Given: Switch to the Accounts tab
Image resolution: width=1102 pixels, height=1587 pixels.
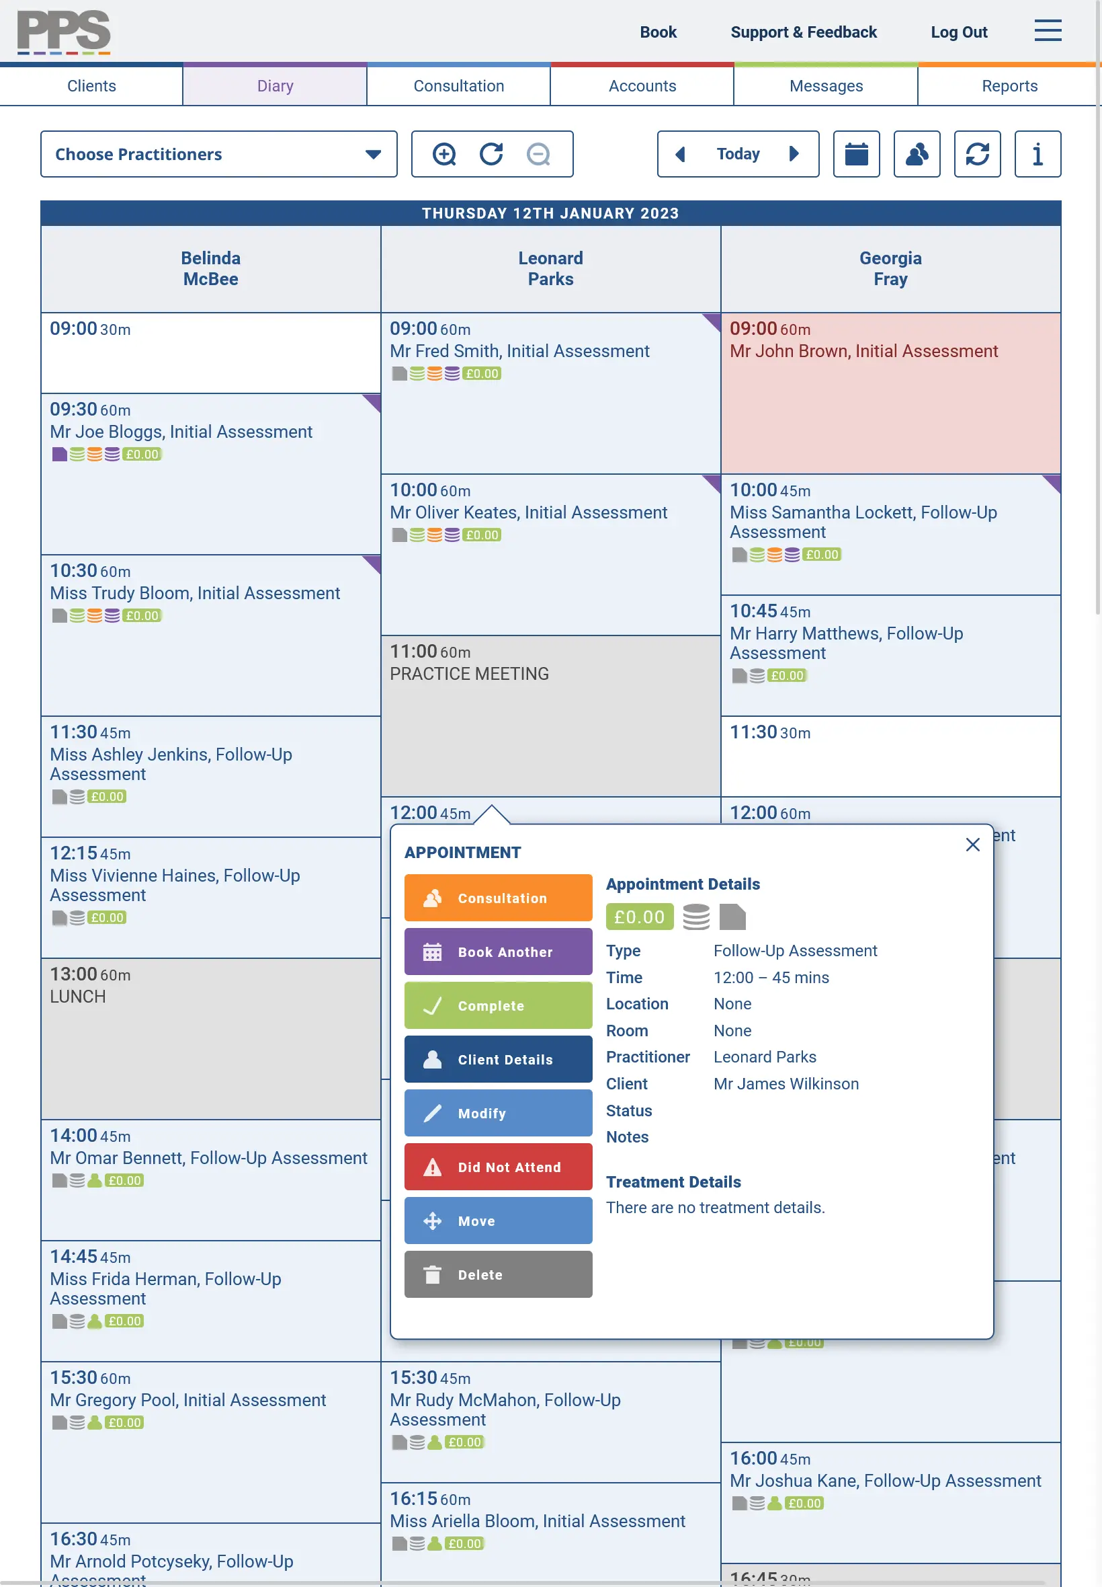Looking at the screenshot, I should coord(642,85).
